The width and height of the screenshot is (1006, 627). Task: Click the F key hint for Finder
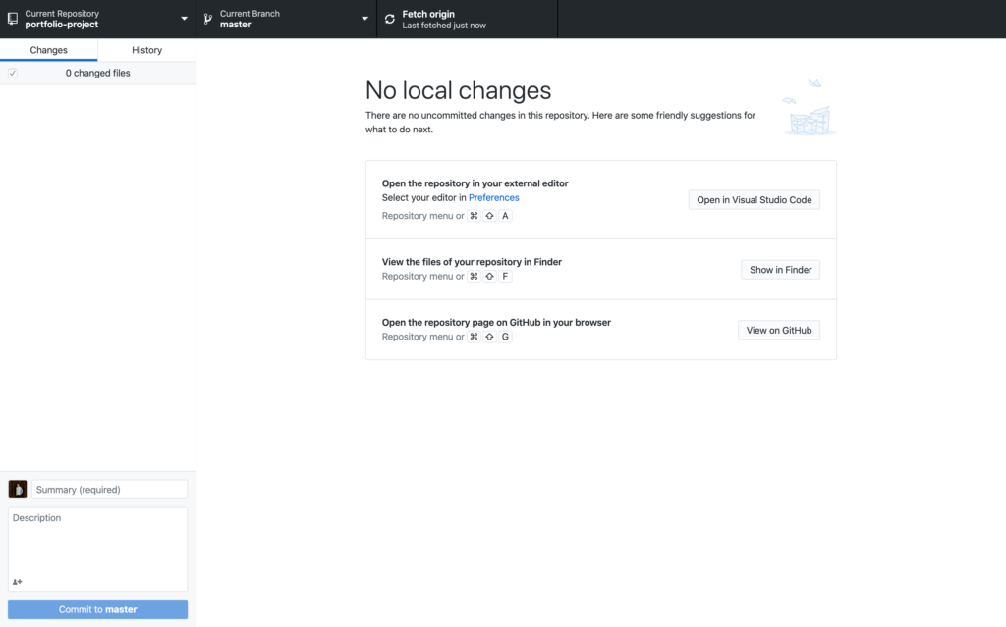[505, 277]
